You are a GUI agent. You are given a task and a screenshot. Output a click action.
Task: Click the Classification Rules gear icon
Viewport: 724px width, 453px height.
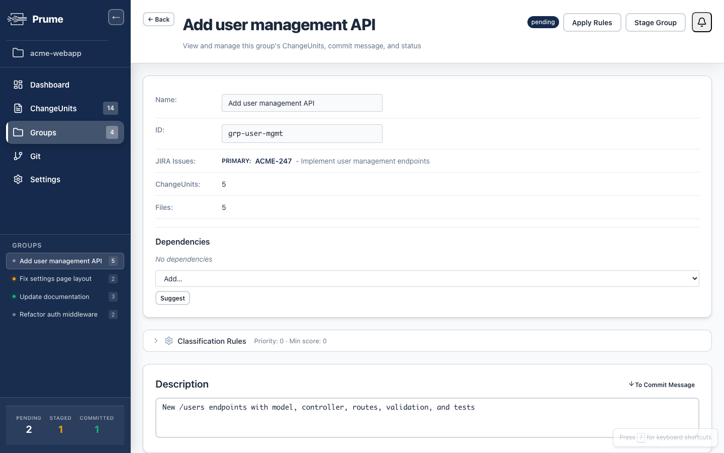tap(169, 341)
